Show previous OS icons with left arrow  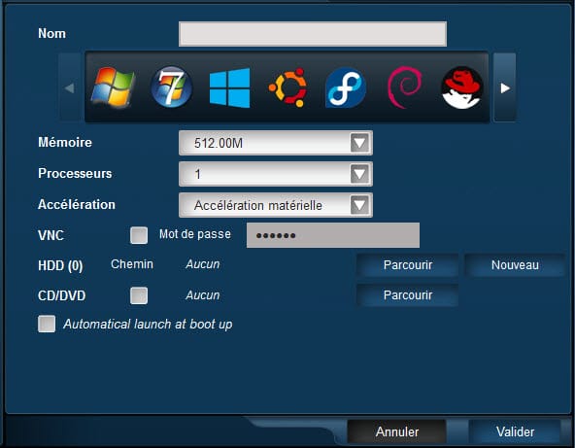click(x=70, y=87)
